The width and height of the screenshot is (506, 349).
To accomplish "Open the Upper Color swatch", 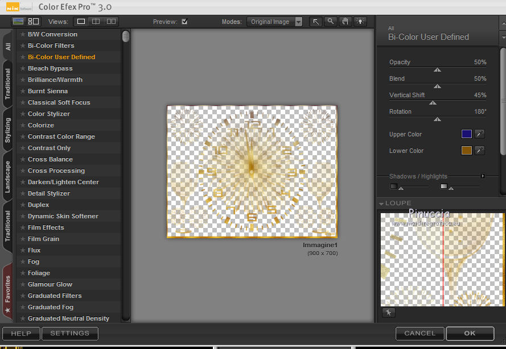I will (x=467, y=134).
